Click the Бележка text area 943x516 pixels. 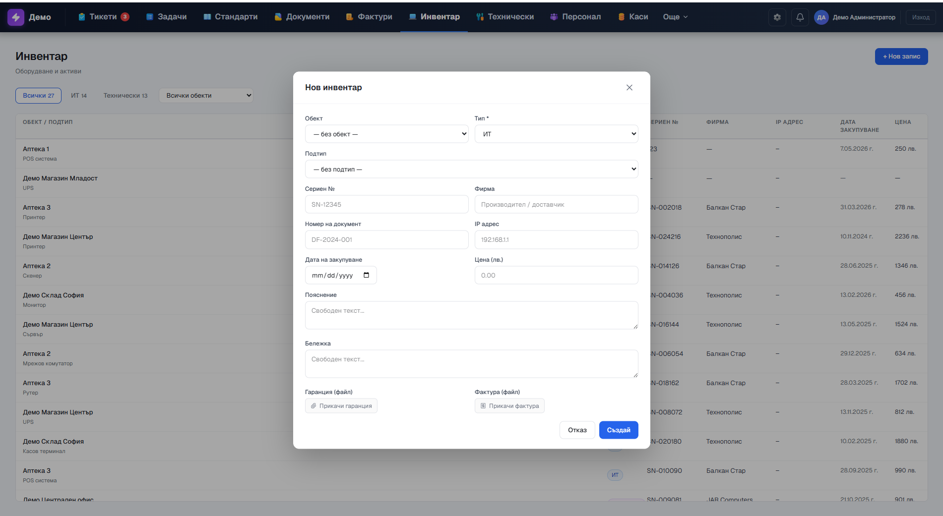pos(471,364)
